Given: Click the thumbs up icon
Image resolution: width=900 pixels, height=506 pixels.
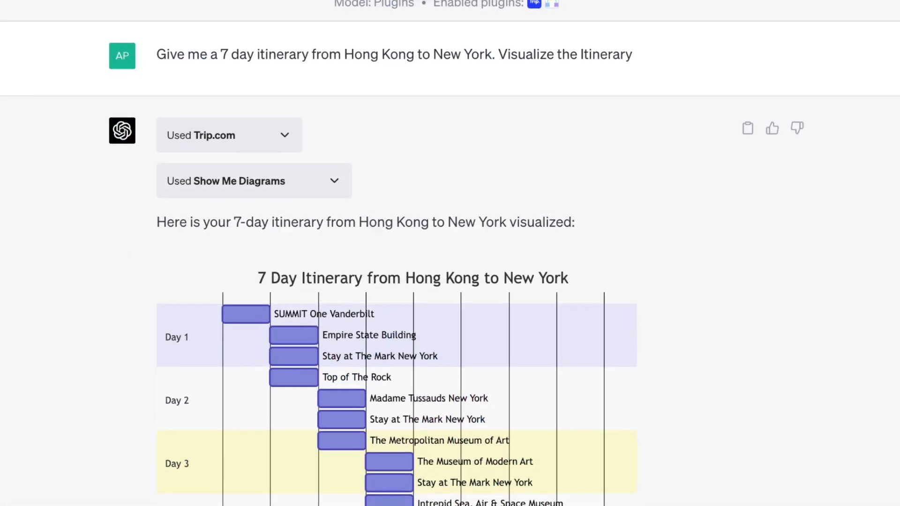Looking at the screenshot, I should click(x=772, y=128).
